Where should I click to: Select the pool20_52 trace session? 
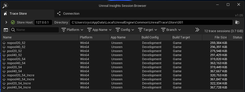(123, 51)
